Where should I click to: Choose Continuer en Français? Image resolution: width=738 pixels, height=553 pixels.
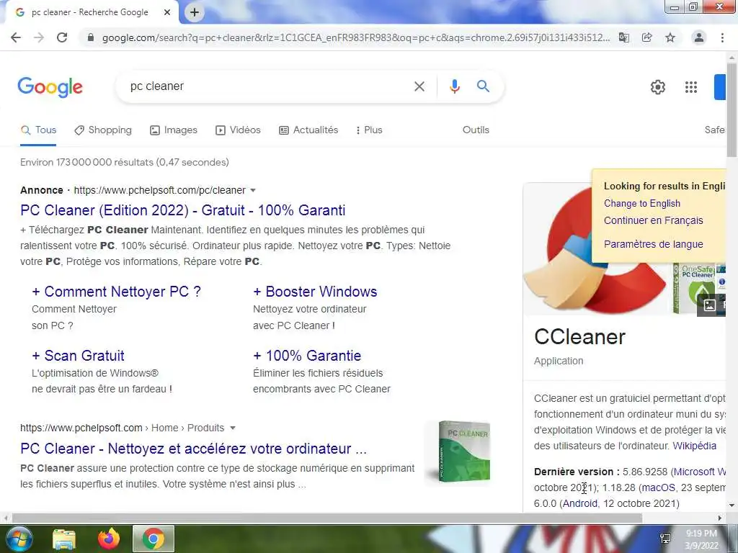click(x=653, y=220)
